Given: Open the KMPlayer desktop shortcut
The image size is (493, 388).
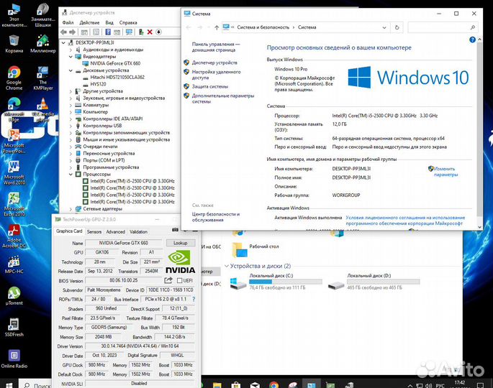Looking at the screenshot, I should (42, 78).
